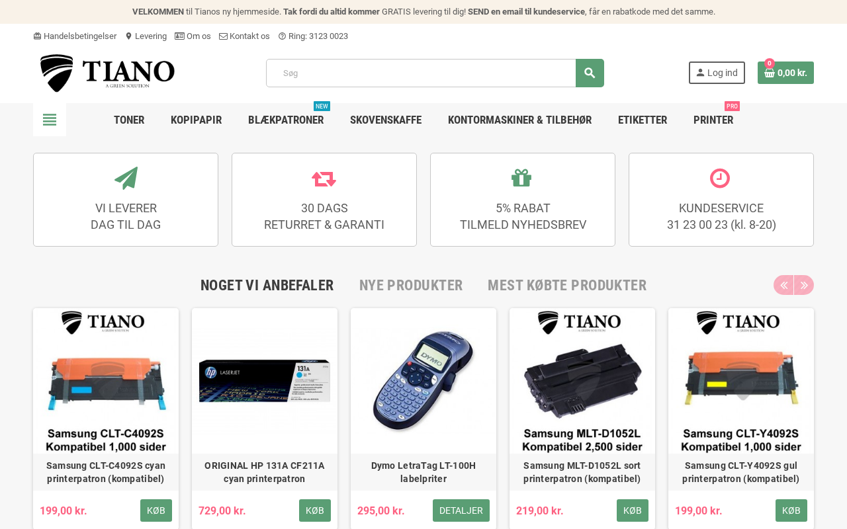
Task: Click the shopping basket cart icon
Action: [x=770, y=73]
